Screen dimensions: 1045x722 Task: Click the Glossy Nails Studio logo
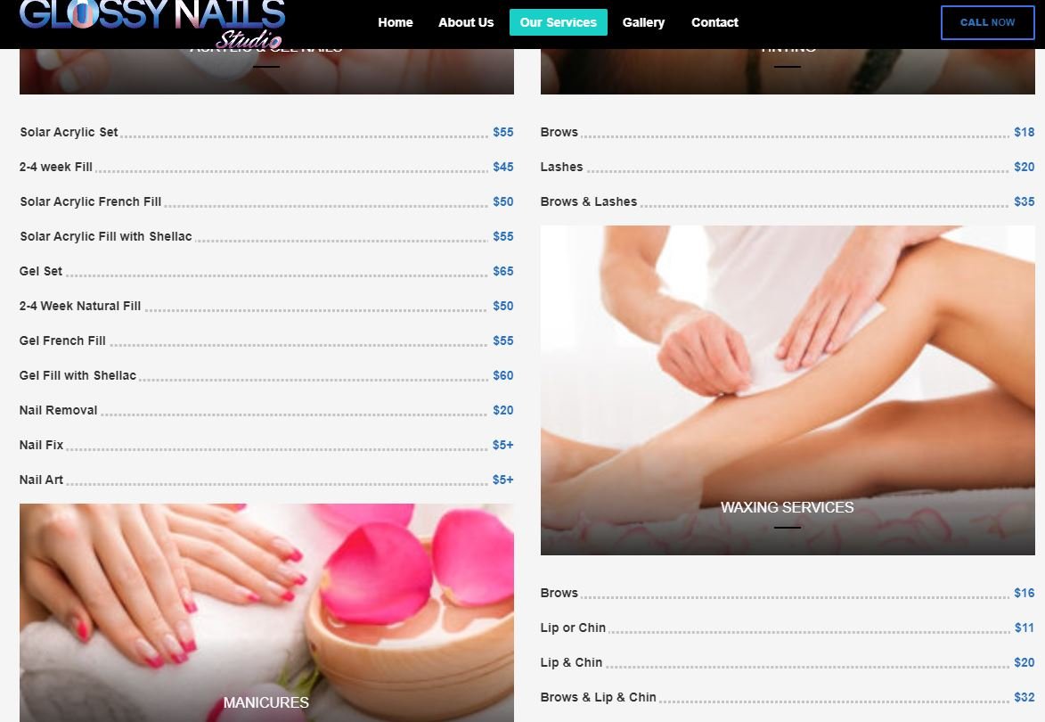pyautogui.click(x=152, y=22)
